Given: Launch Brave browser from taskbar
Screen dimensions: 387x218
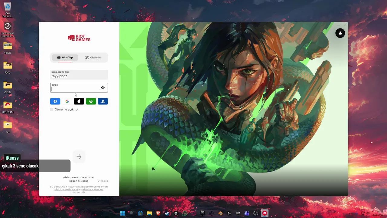Looking at the screenshot, I should pos(158,213).
